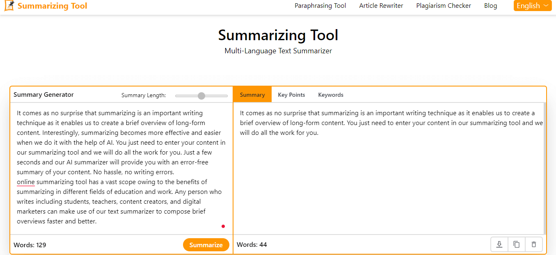Click the Summarizing Tool logo icon

point(9,6)
